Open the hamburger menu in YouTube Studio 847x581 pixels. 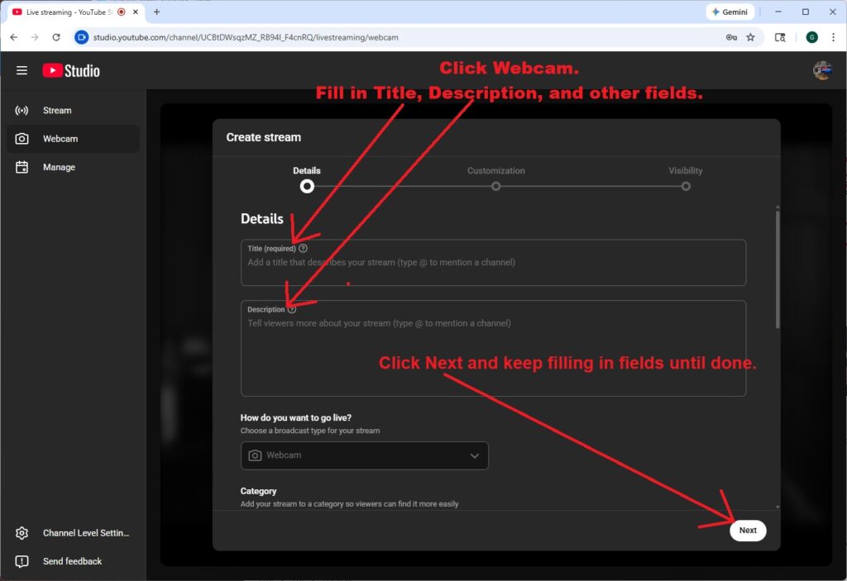pyautogui.click(x=22, y=71)
